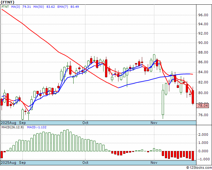Click the (FTNT) chart title

pos(7,2)
